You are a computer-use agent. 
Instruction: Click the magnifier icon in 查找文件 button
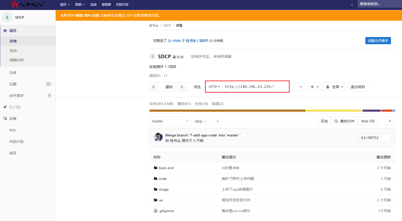(336, 121)
